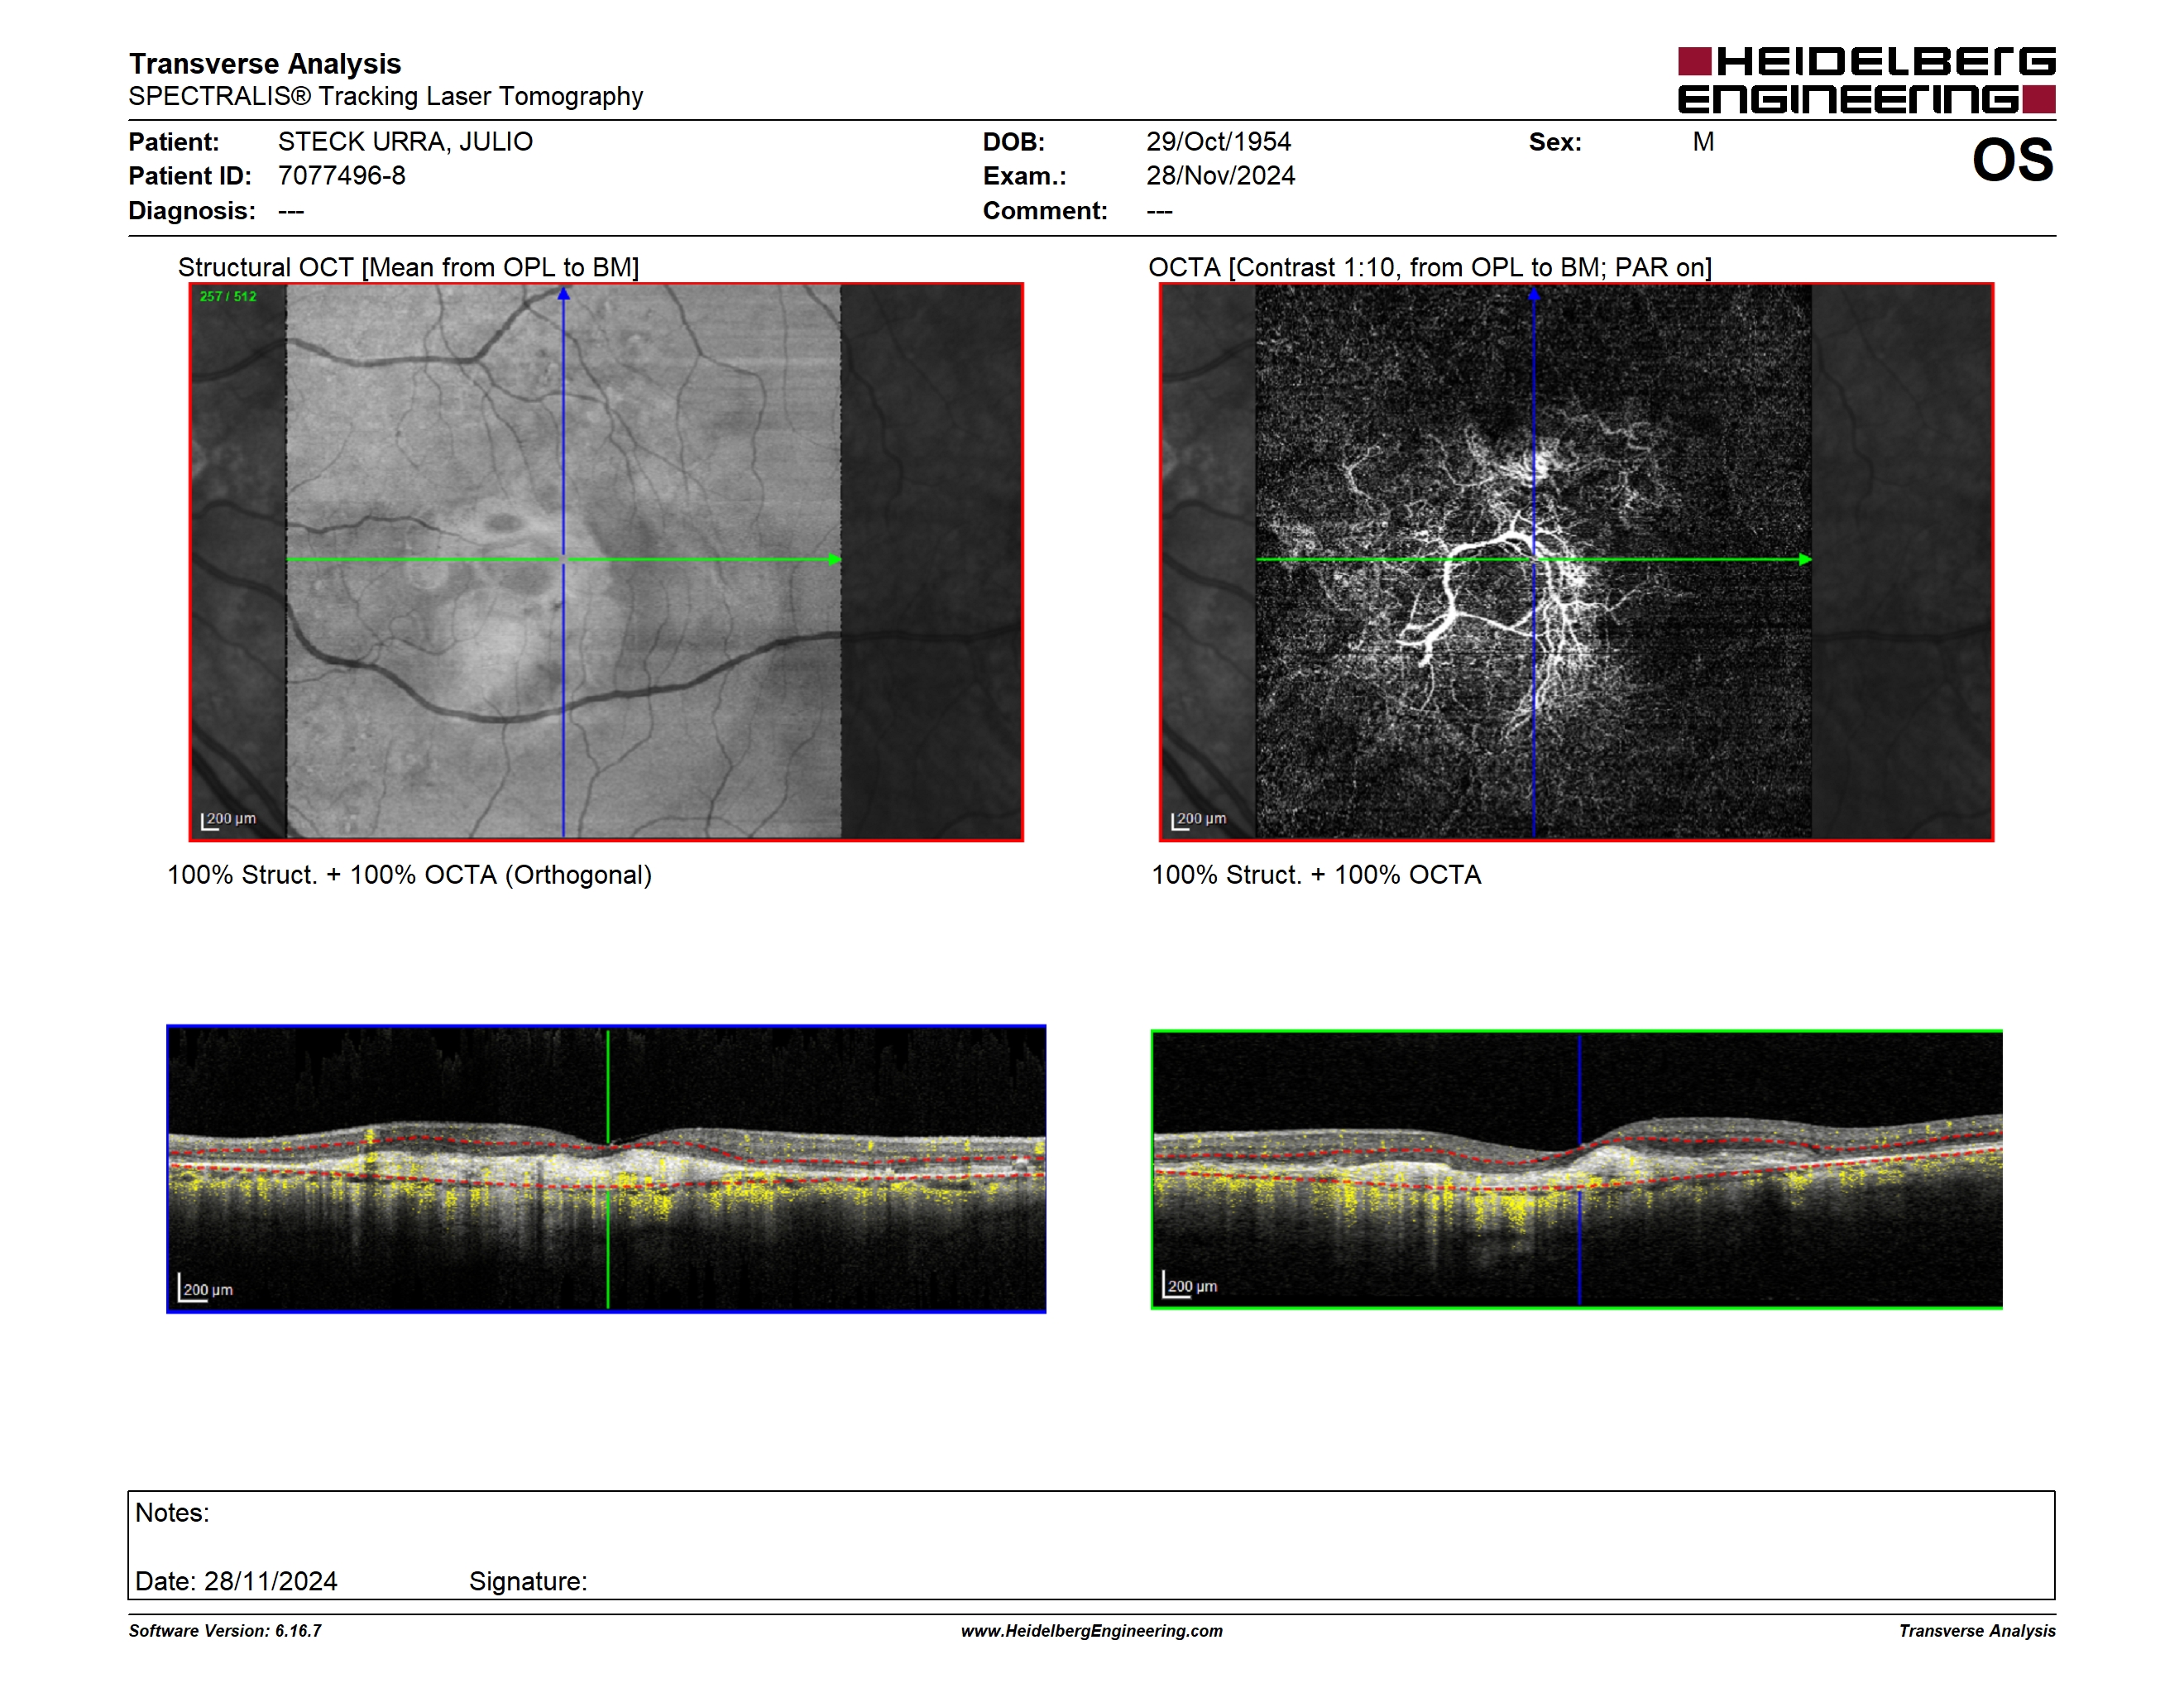Click the blue arrowhead atop the structural image
The height and width of the screenshot is (1688, 2184).
564,294
